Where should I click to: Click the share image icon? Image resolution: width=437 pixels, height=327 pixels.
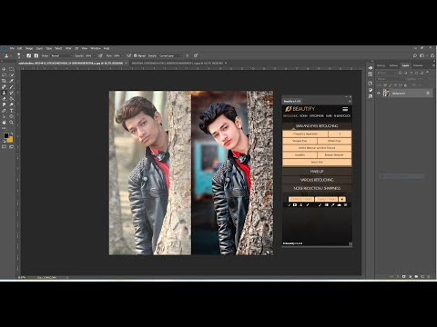pyautogui.click(x=432, y=55)
